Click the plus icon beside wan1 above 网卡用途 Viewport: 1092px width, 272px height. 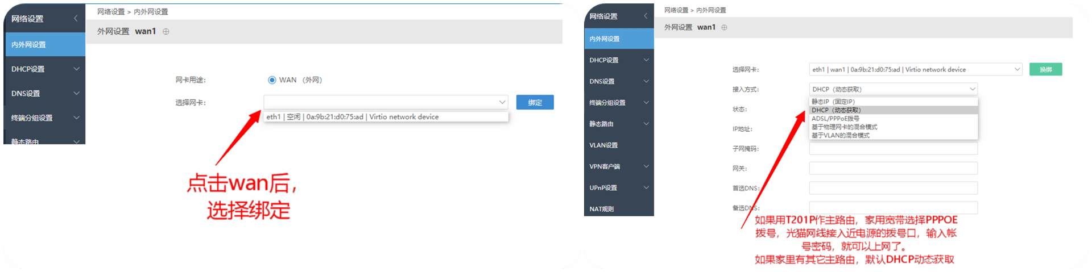point(166,32)
